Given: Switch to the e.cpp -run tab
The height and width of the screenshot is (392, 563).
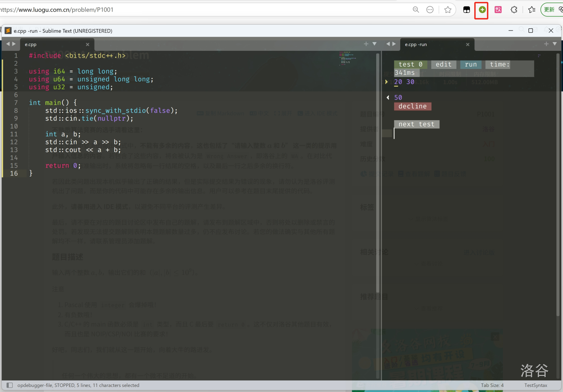Looking at the screenshot, I should pos(416,44).
